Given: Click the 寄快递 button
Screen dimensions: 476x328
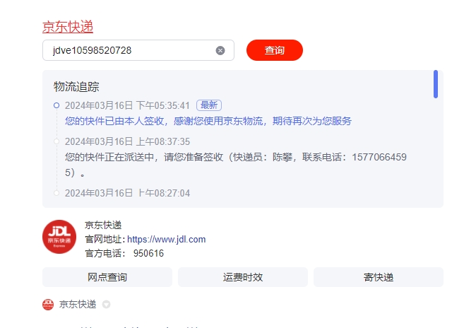Looking at the screenshot, I should click(379, 277).
